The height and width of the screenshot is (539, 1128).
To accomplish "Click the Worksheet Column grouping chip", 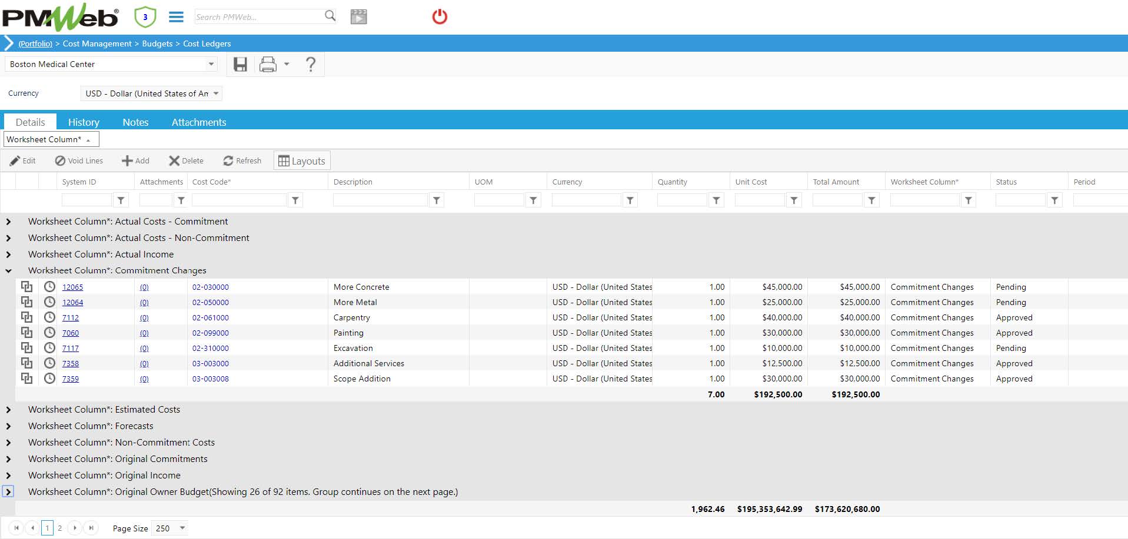I will tap(51, 139).
